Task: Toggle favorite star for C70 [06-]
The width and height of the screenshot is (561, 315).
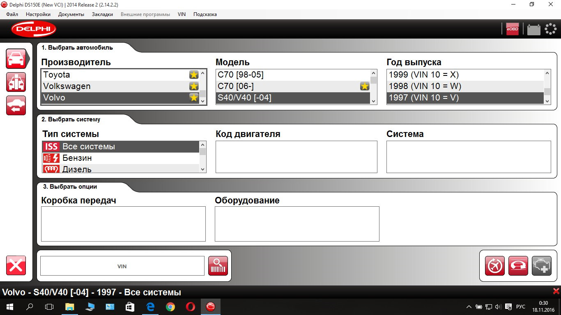Action: (x=364, y=86)
